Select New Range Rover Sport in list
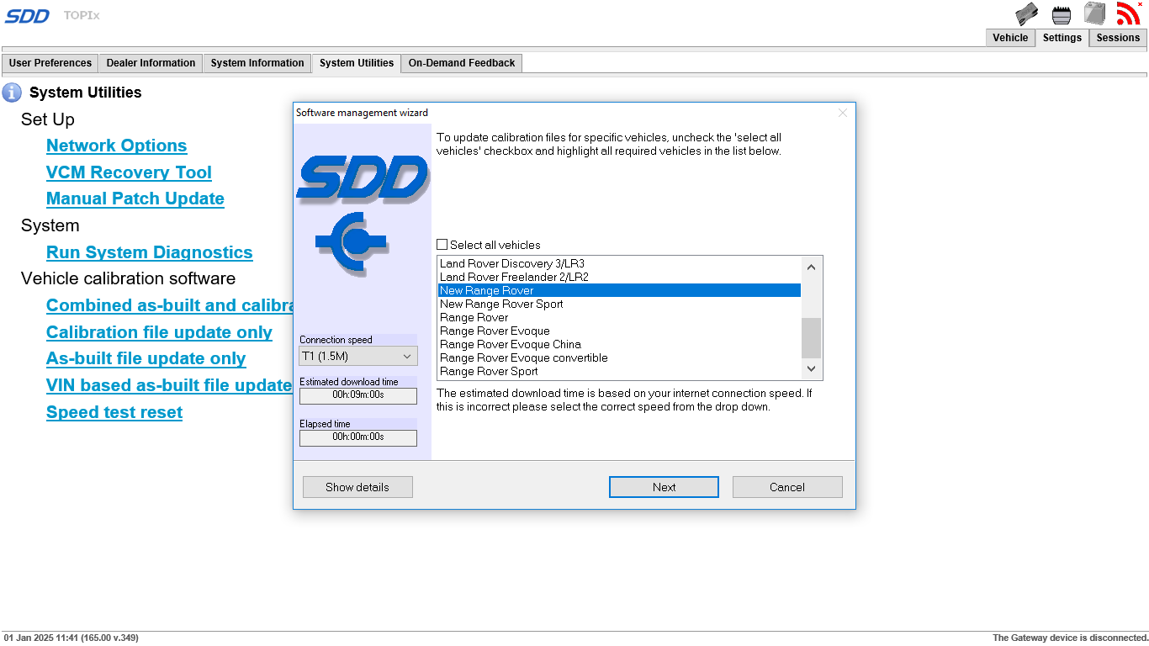 [619, 304]
